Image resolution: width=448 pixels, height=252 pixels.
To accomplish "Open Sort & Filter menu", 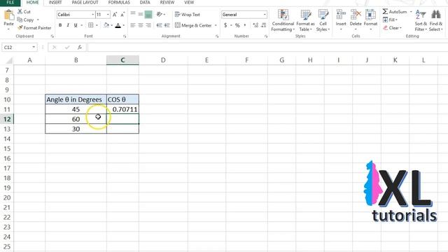I will click(421, 20).
